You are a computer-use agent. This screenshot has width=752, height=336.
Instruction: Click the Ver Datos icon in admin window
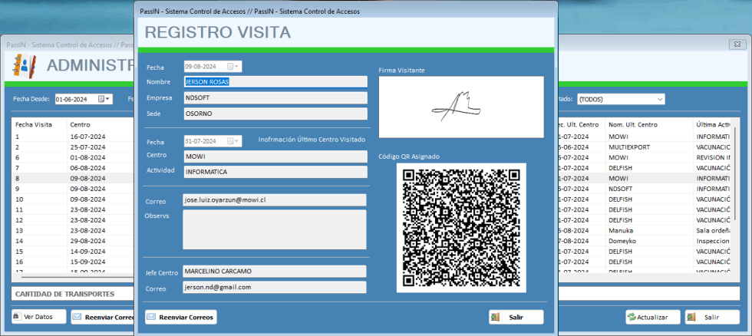point(17,317)
